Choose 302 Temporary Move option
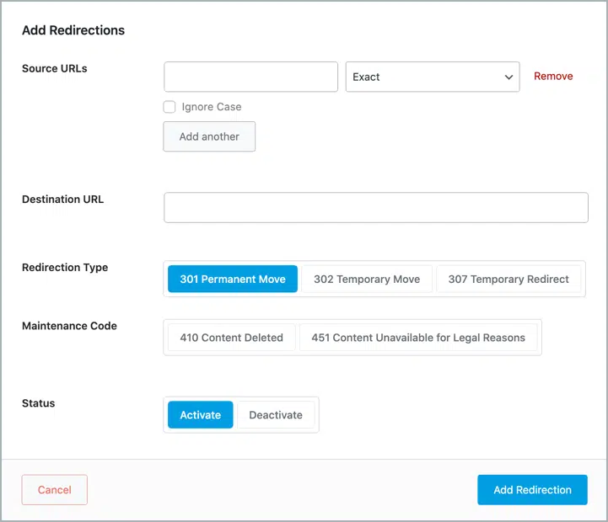This screenshot has height=522, width=608. point(367,279)
